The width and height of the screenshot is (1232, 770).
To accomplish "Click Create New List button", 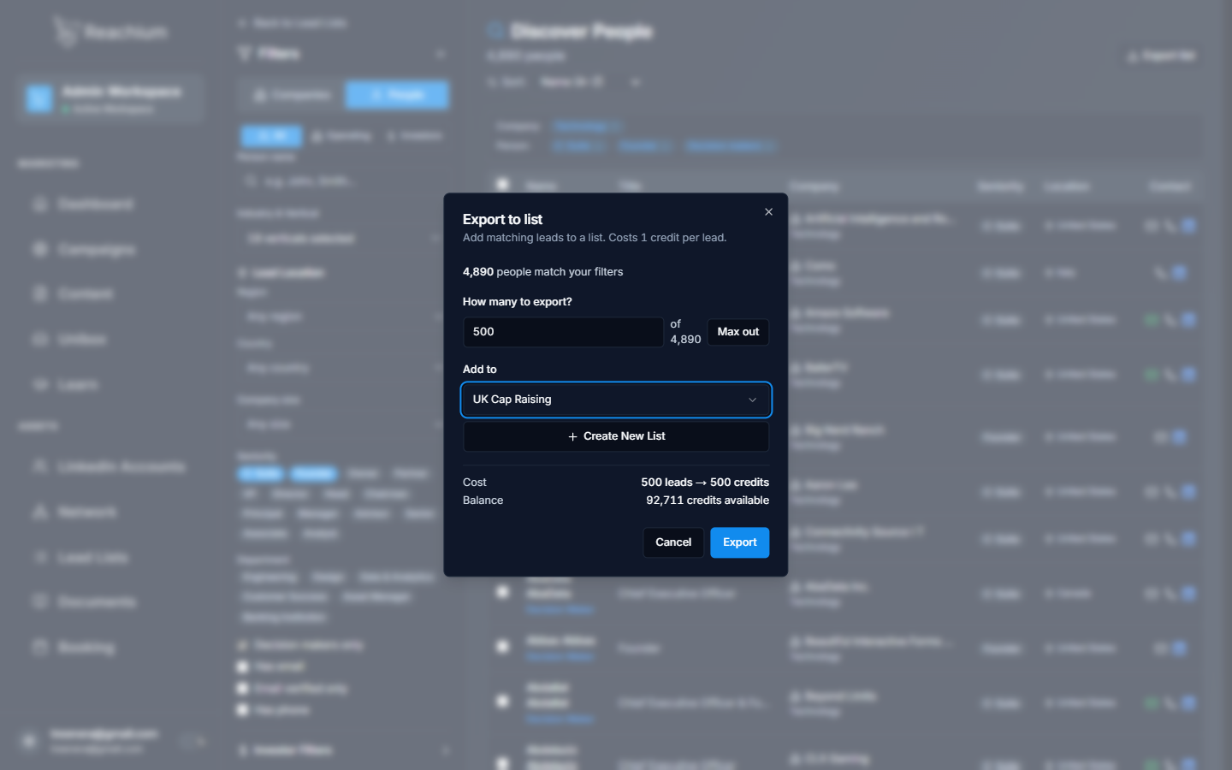I will (616, 436).
